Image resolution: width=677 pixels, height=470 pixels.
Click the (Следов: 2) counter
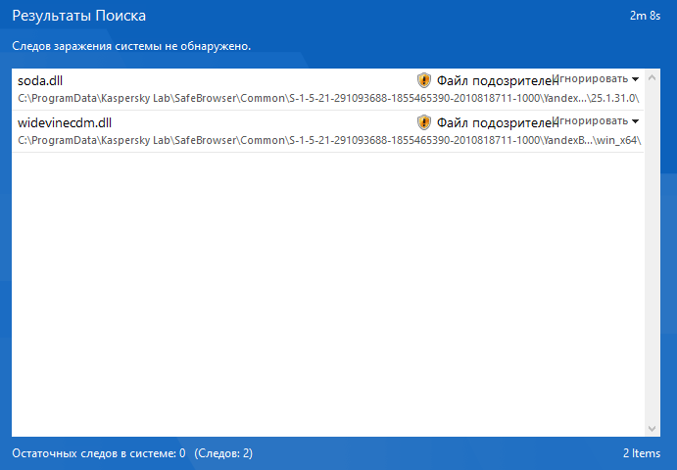[223, 453]
